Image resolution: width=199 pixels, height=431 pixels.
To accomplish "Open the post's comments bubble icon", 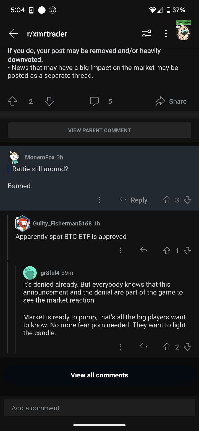I will [x=94, y=101].
